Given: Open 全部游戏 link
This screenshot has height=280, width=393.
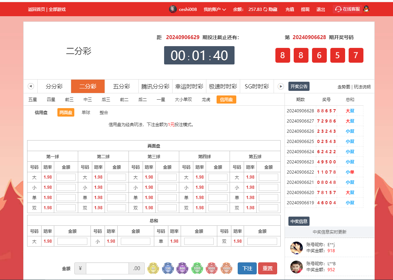Looking at the screenshot, I should pyautogui.click(x=57, y=9).
